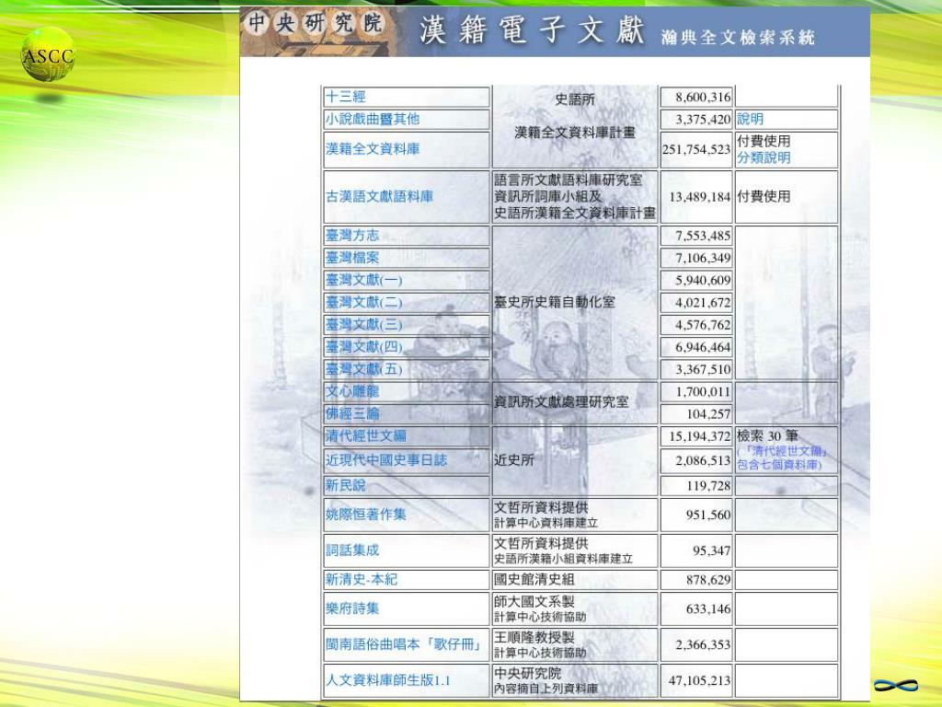Click the 佛經三論 link
The image size is (942, 707).
[352, 413]
